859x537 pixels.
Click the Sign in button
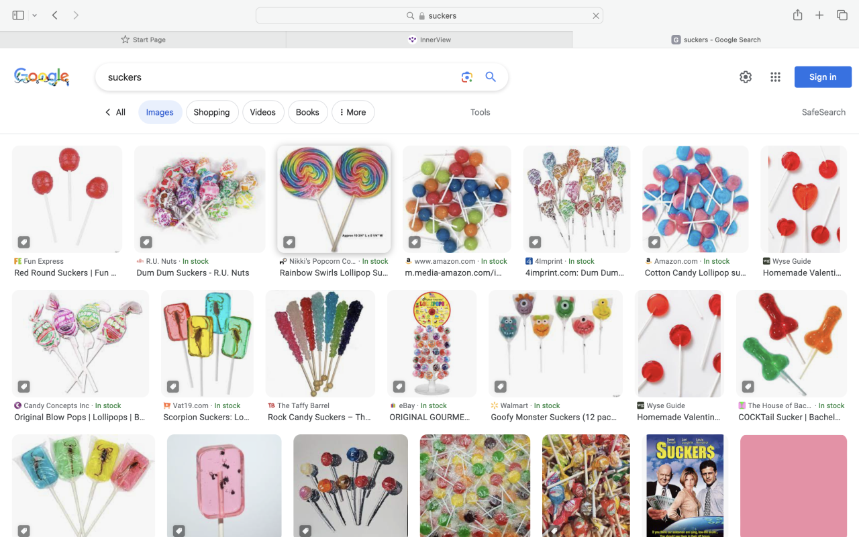click(x=823, y=77)
